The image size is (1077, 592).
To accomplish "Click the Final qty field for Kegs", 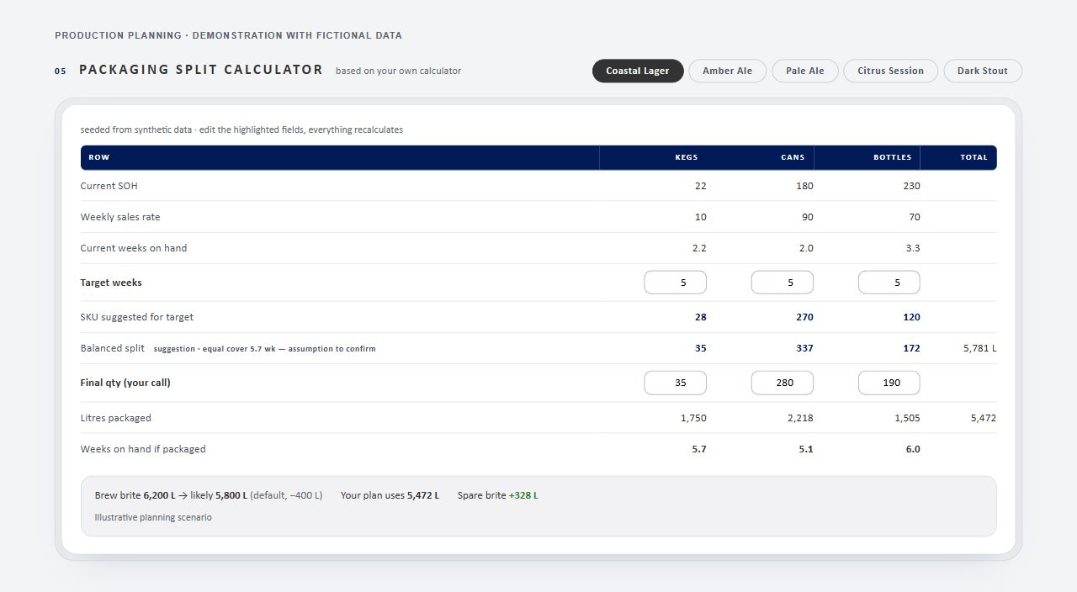I will point(676,383).
